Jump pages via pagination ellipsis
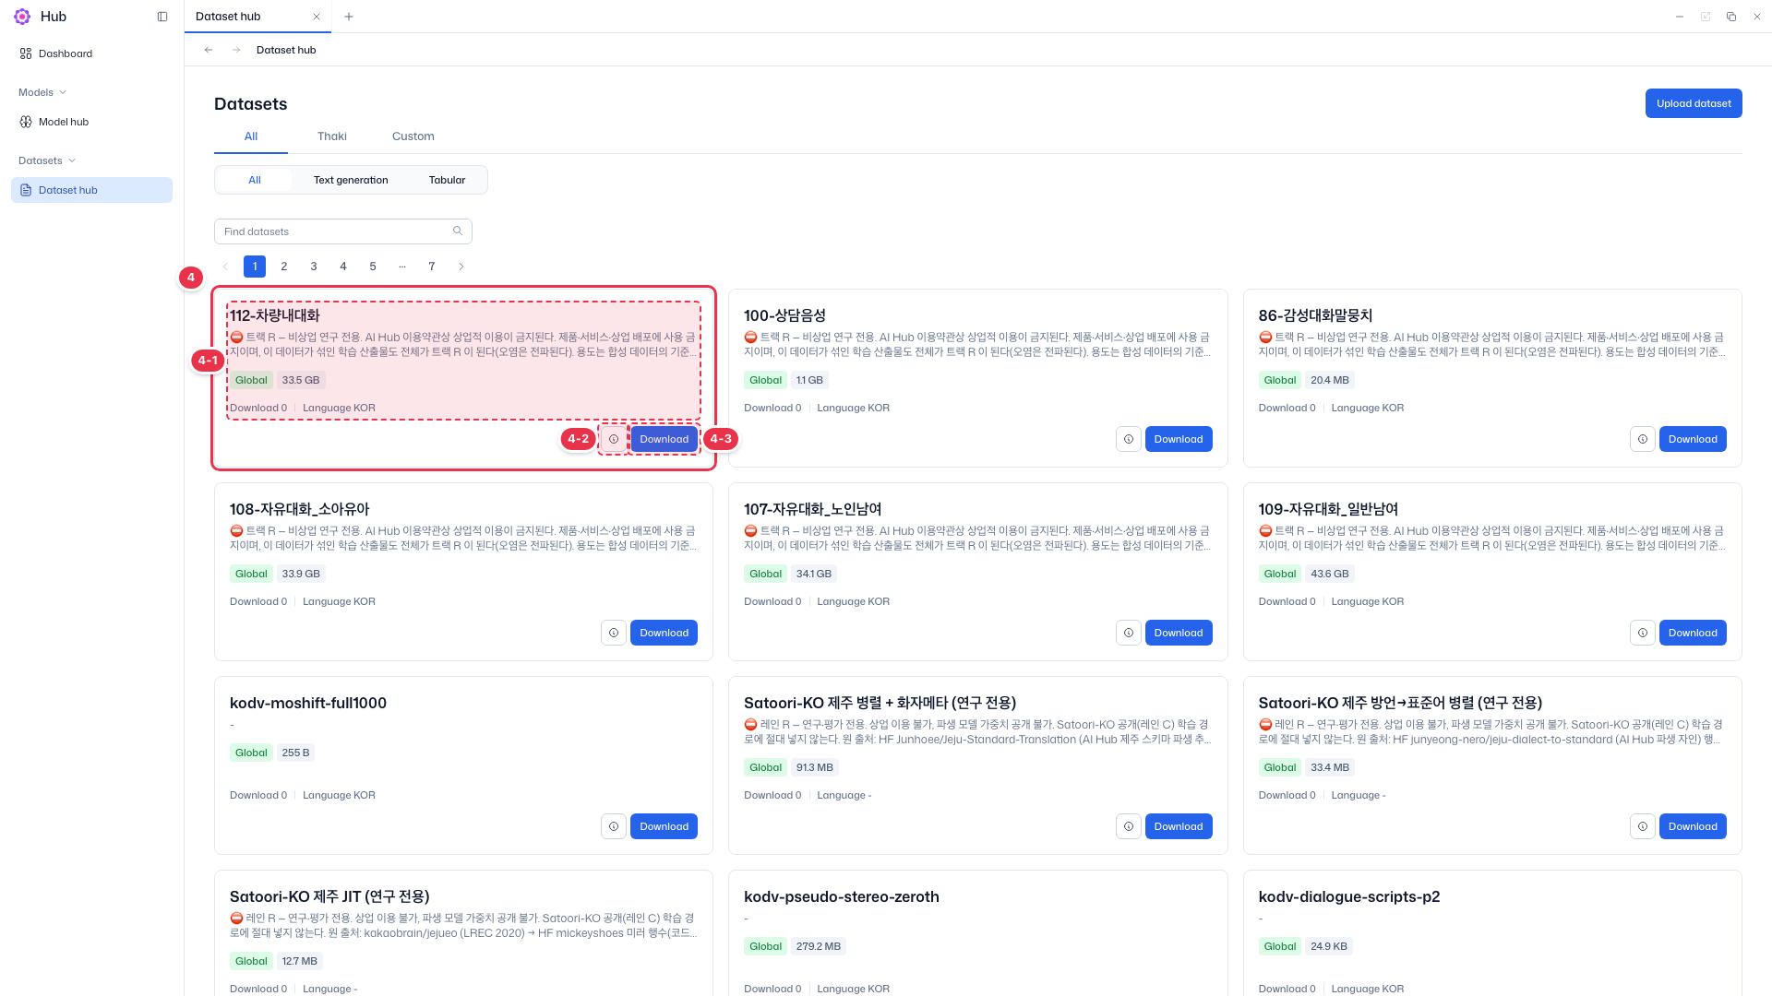This screenshot has width=1772, height=996. 402,267
